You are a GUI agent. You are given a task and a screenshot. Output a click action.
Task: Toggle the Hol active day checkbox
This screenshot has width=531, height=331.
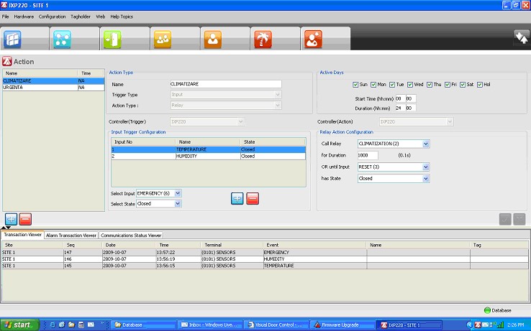pyautogui.click(x=479, y=85)
